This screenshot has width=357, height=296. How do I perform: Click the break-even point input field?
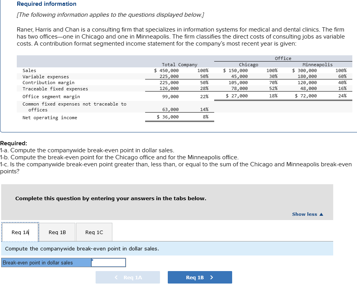tap(108, 263)
